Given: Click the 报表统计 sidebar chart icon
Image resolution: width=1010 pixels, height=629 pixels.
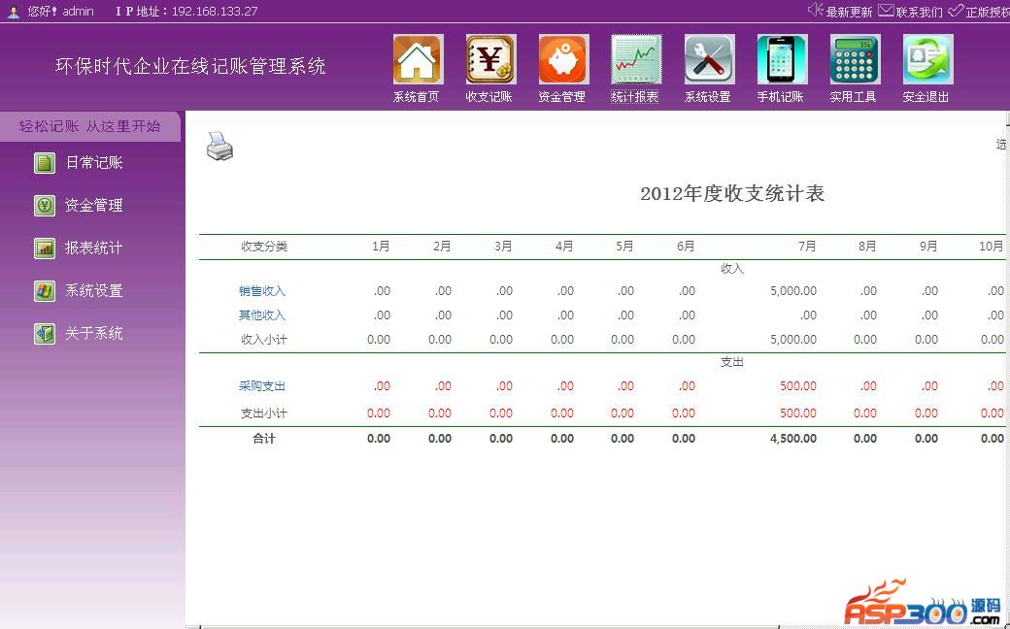Looking at the screenshot, I should tap(45, 248).
